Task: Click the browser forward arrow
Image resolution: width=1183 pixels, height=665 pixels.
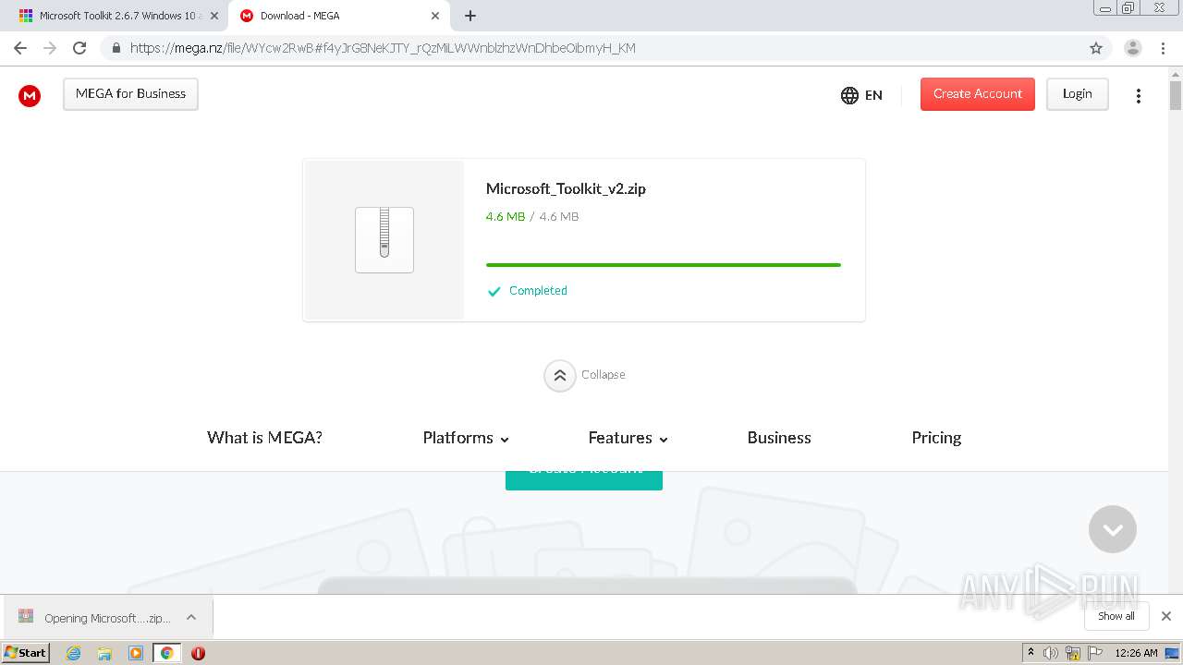Action: tap(50, 48)
